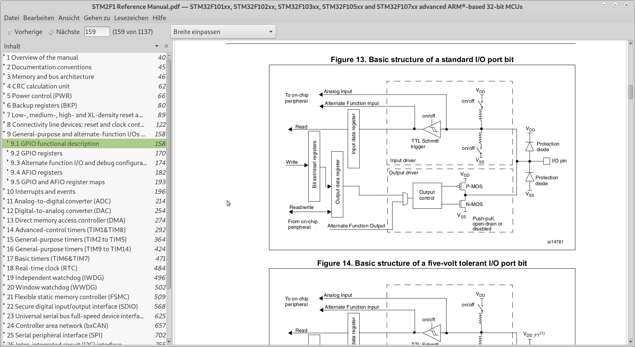Collapse chapter 9 General-purpose and alternate-function I/Os
Image resolution: width=635 pixels, height=347 pixels.
(x=4, y=133)
